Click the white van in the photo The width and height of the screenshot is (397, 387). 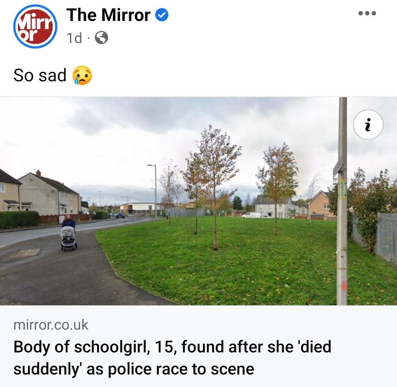tap(251, 215)
